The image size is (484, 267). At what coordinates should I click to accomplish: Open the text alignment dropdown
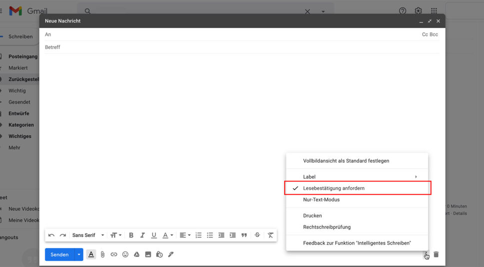(x=185, y=235)
